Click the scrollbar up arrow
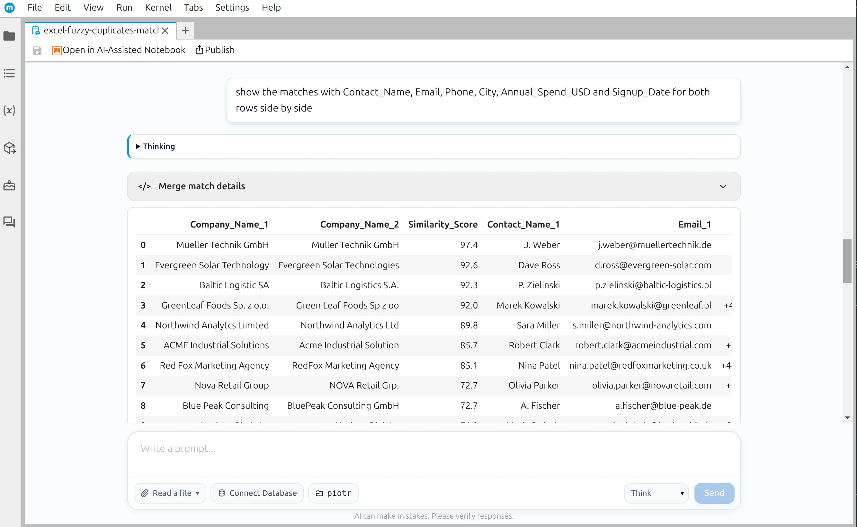The image size is (857, 527). [847, 67]
